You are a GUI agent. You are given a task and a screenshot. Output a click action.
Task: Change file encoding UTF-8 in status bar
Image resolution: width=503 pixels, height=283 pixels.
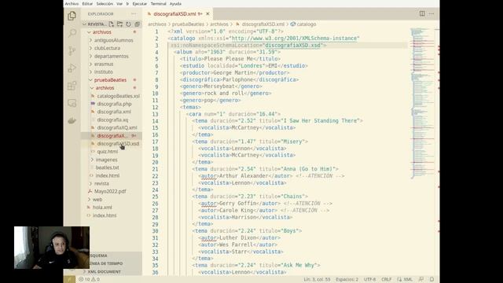pyautogui.click(x=369, y=280)
